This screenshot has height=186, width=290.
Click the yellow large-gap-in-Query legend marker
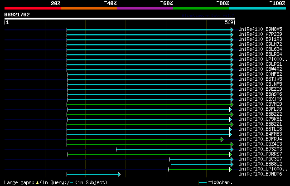point(37,183)
